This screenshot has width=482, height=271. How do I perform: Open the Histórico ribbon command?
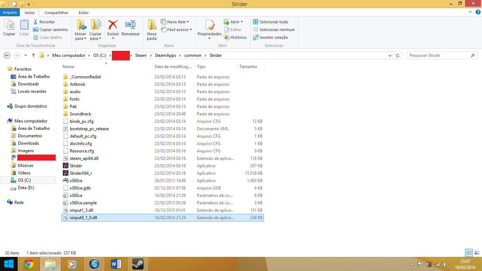coord(235,37)
